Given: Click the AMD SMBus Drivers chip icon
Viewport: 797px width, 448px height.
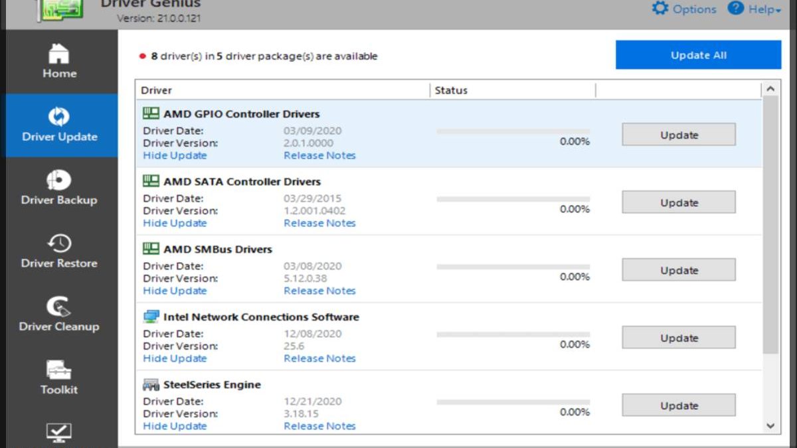Looking at the screenshot, I should tap(151, 249).
